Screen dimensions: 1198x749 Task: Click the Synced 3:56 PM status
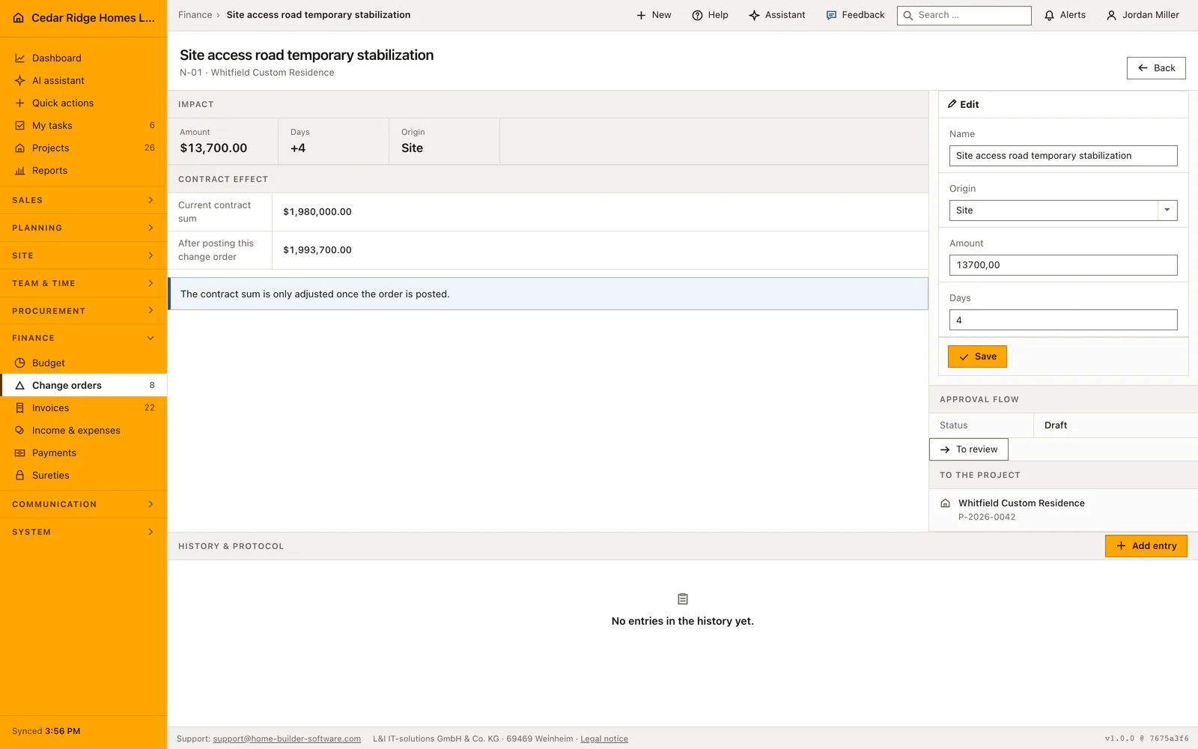[x=46, y=731]
